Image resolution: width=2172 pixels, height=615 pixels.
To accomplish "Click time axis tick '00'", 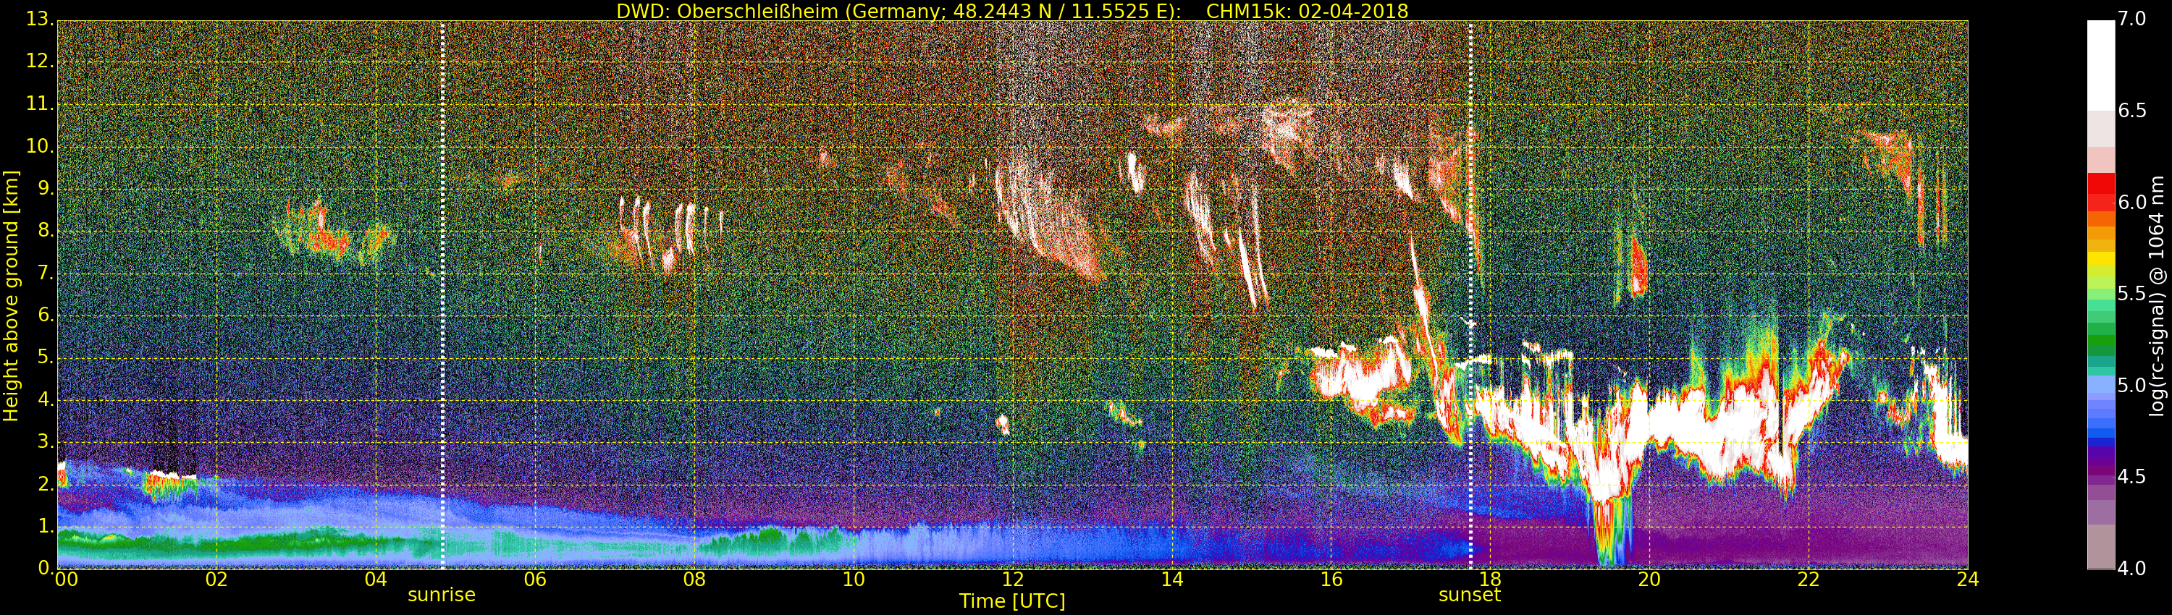I will [66, 579].
